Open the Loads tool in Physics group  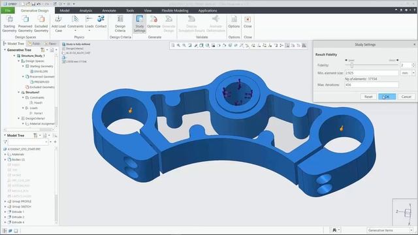click(89, 23)
